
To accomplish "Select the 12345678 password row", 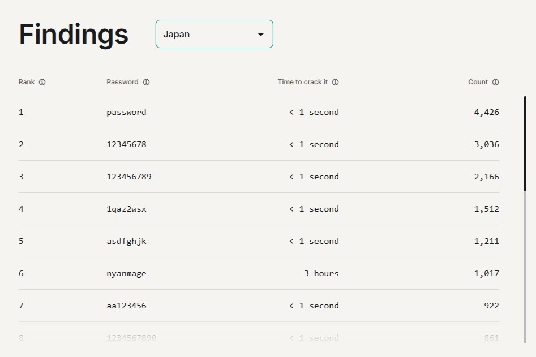I will [x=126, y=144].
